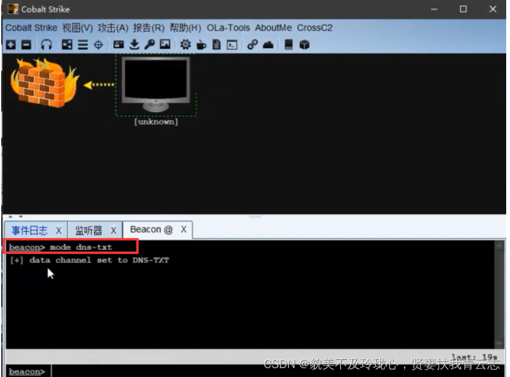Screen dimensions: 510x377
Task: Click the console scrollbar down arrow
Action: [499, 343]
